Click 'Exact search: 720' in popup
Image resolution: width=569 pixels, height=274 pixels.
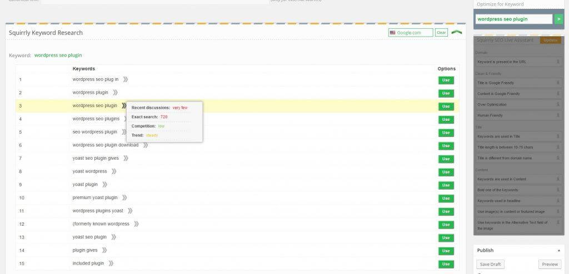(149, 117)
